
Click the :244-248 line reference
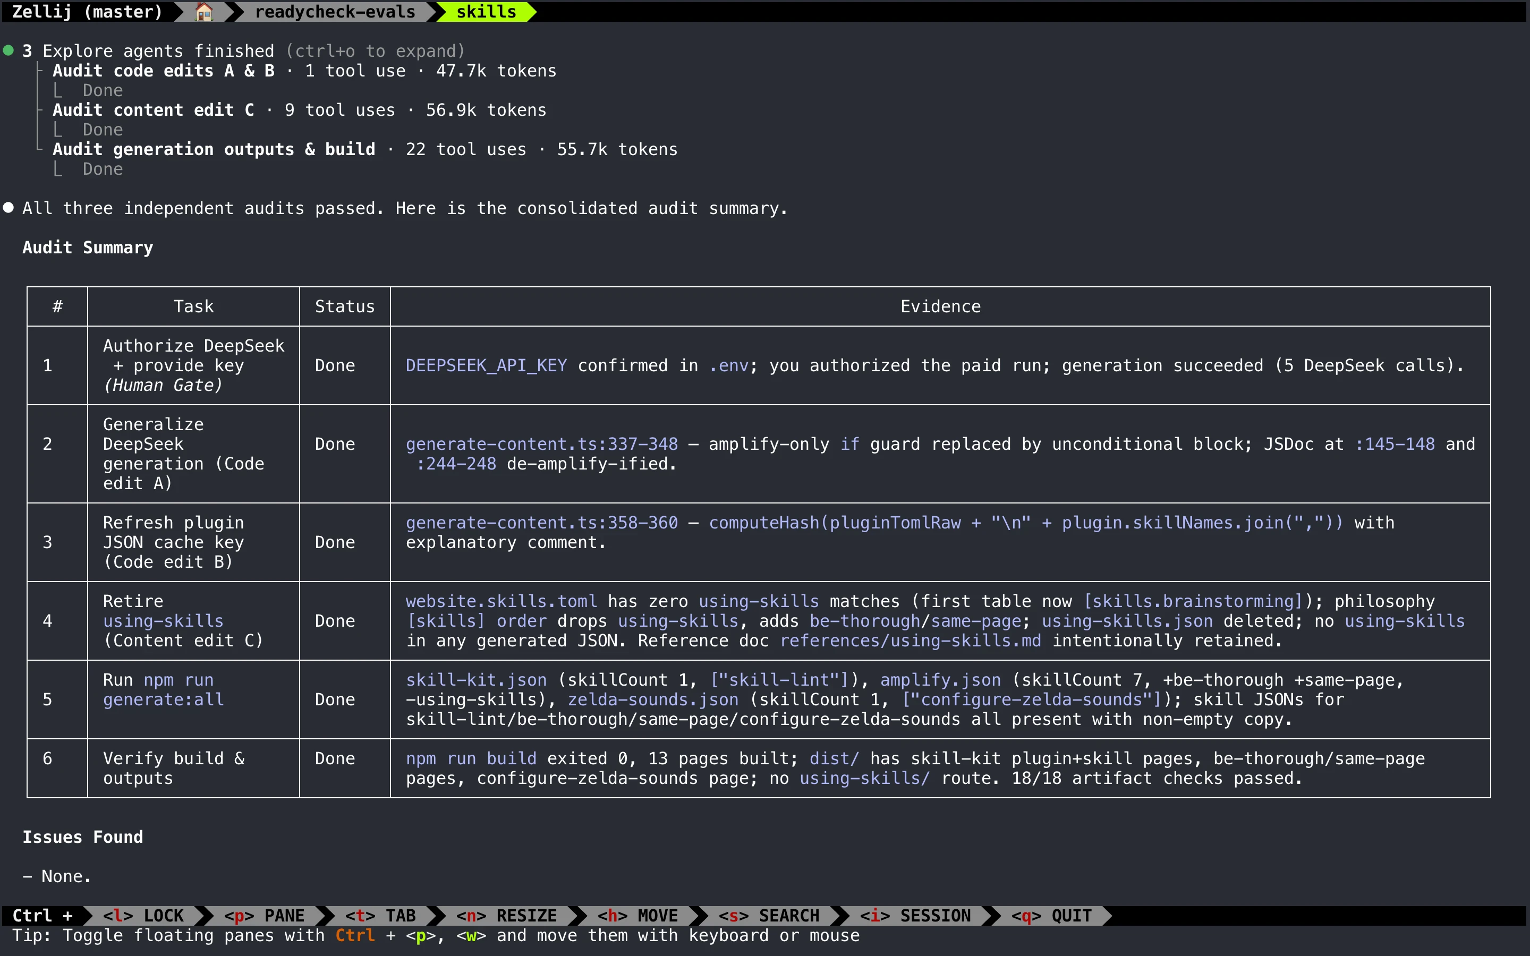456,464
